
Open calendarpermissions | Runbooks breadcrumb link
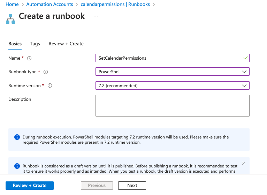point(115,4)
